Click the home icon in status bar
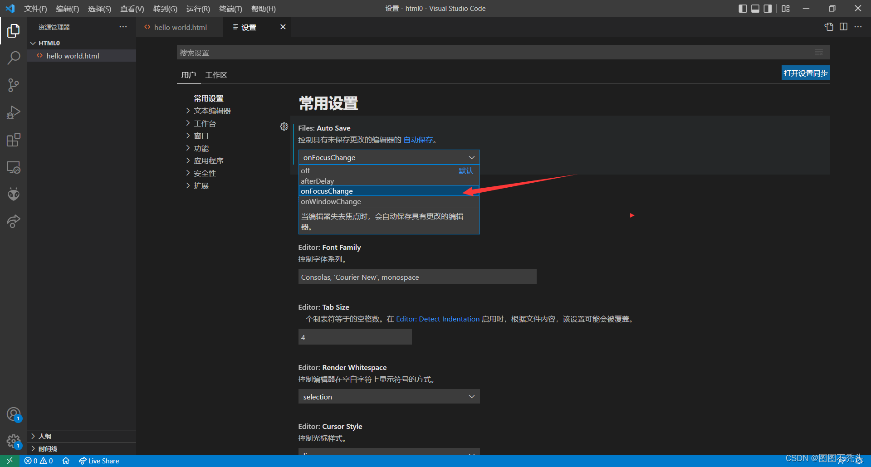This screenshot has width=871, height=467. click(66, 461)
